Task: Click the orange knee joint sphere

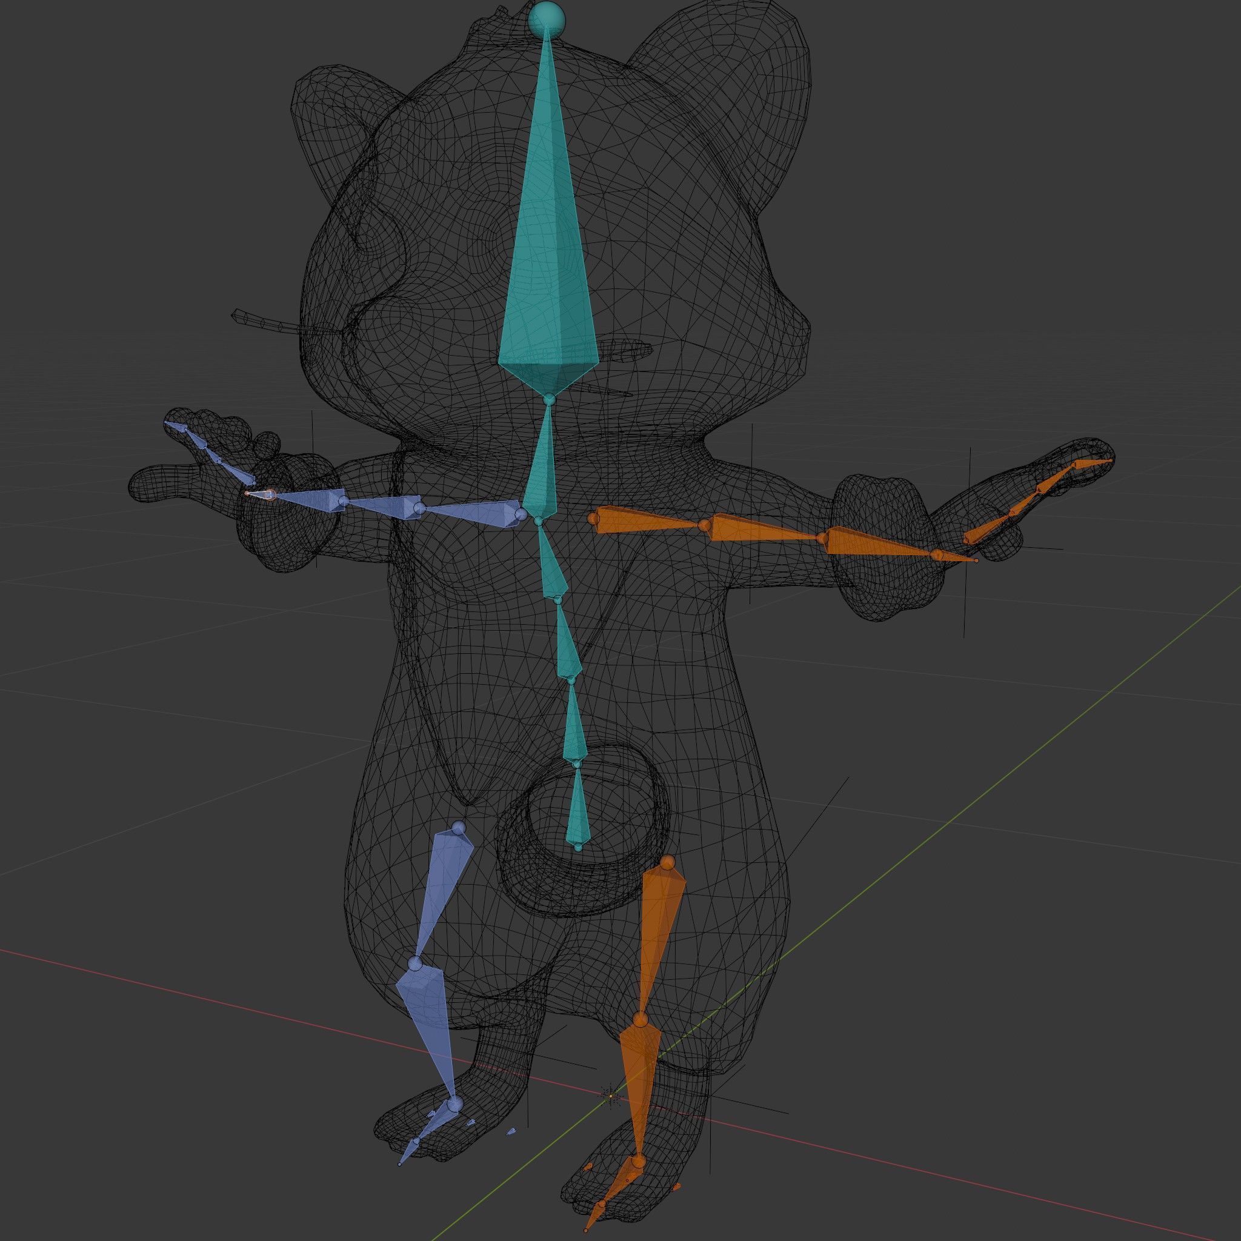Action: tap(640, 1019)
